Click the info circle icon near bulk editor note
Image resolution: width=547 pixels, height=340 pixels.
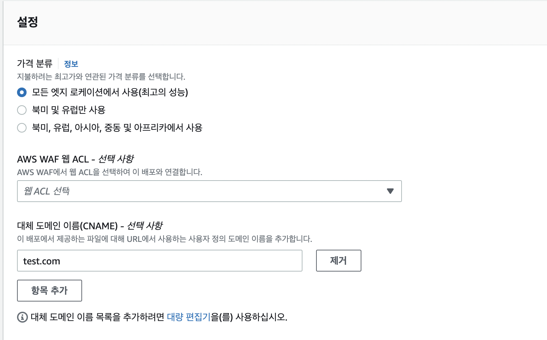click(22, 317)
